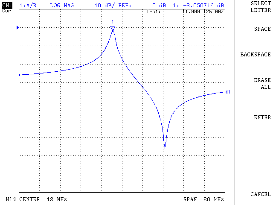Select the CH1 channel indicator
The width and height of the screenshot is (273, 205).
tap(7, 6)
